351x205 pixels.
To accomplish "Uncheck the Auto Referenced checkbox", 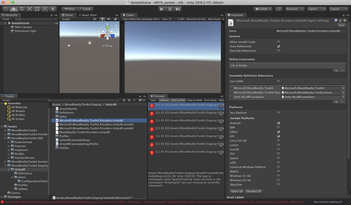I will point(278,46).
